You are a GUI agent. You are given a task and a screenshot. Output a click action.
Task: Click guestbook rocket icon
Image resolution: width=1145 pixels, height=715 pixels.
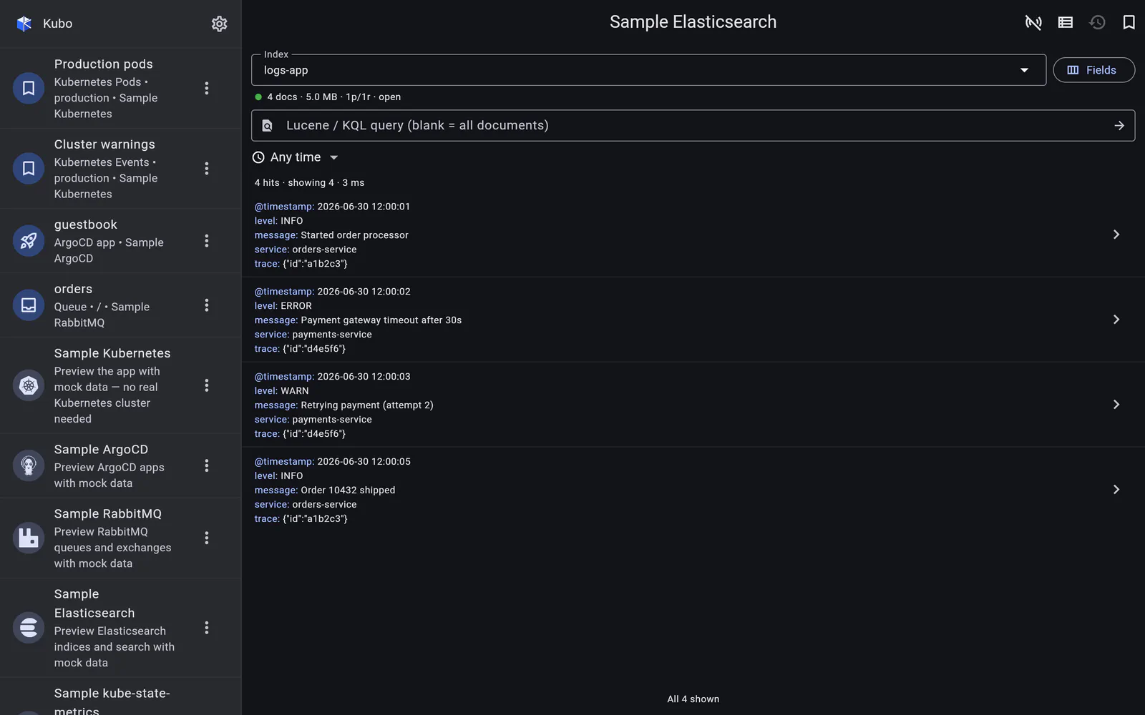29,241
